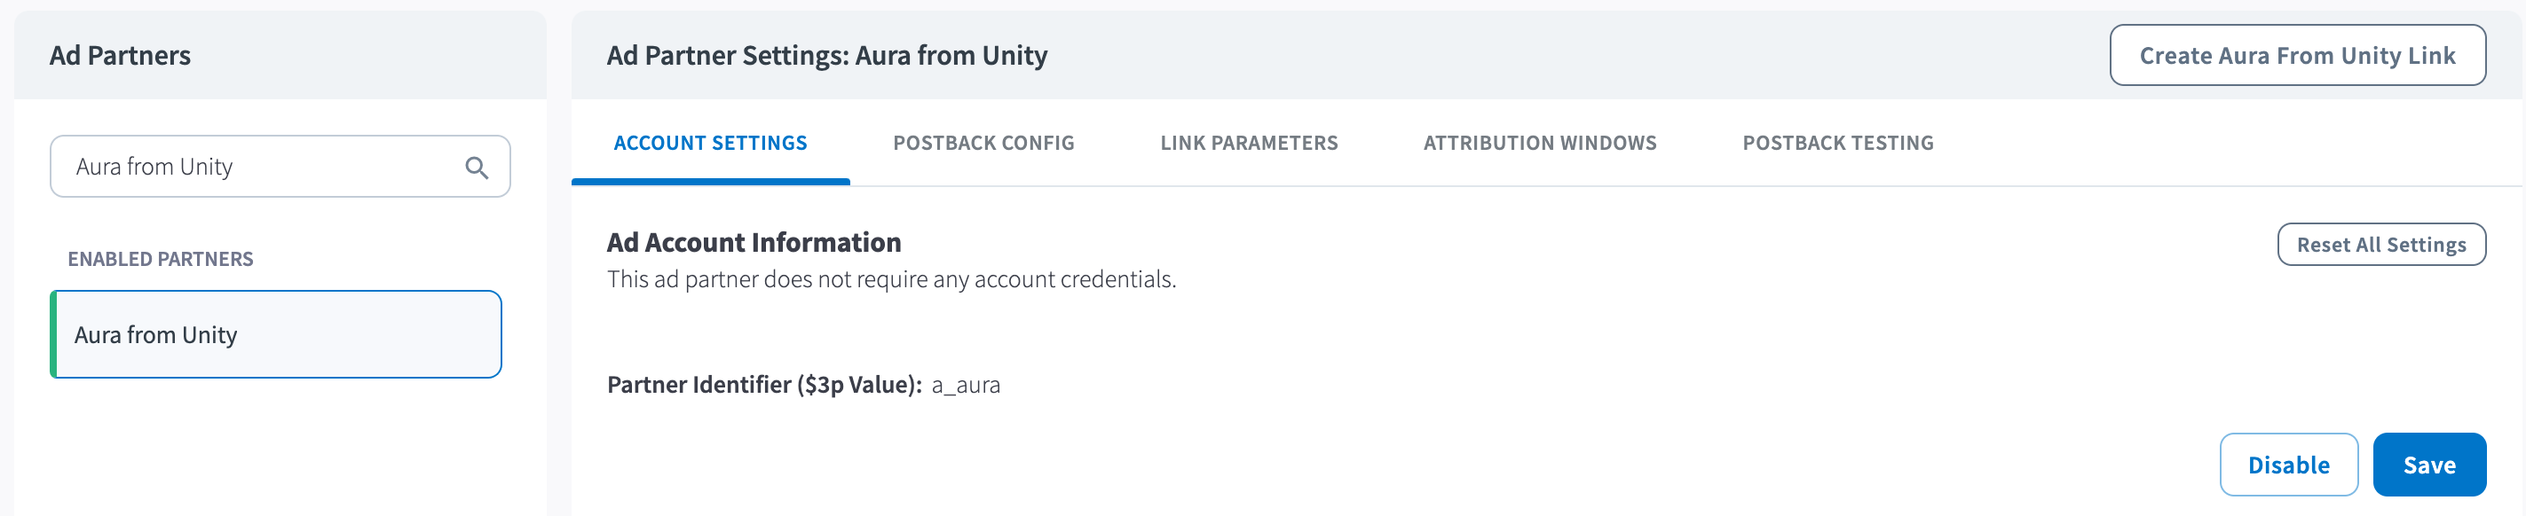Image resolution: width=2526 pixels, height=516 pixels.
Task: Click green enabled stripe on Aura item
Action: point(54,335)
